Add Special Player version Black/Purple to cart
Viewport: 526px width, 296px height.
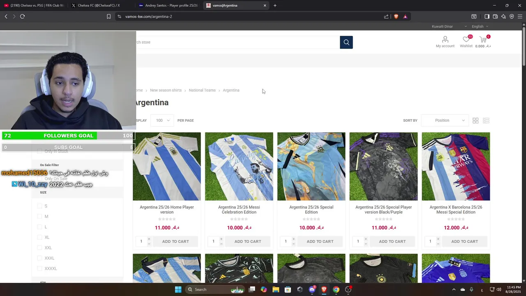[x=392, y=241]
